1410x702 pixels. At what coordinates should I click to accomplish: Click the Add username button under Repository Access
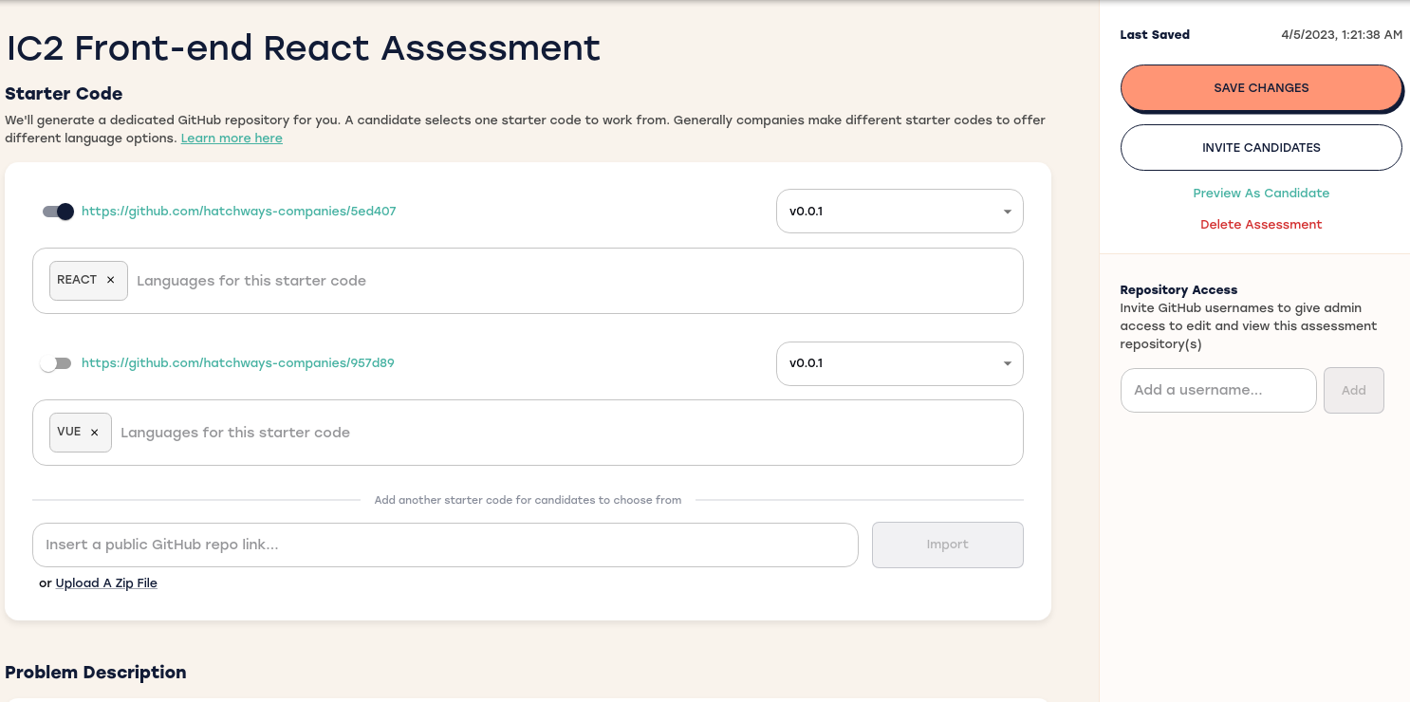[1353, 390]
